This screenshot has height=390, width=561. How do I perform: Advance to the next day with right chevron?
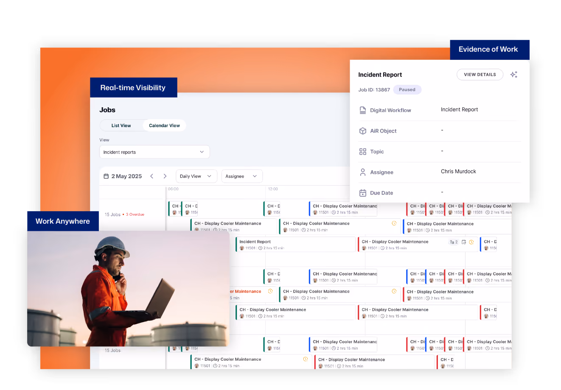165,176
